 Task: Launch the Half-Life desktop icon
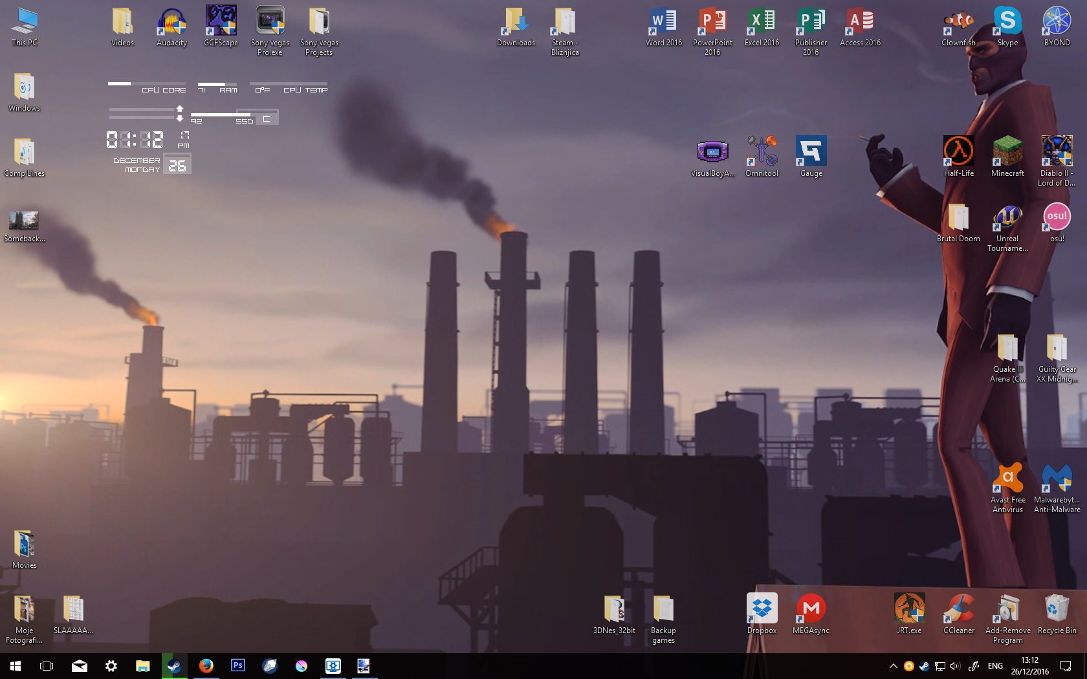click(958, 157)
